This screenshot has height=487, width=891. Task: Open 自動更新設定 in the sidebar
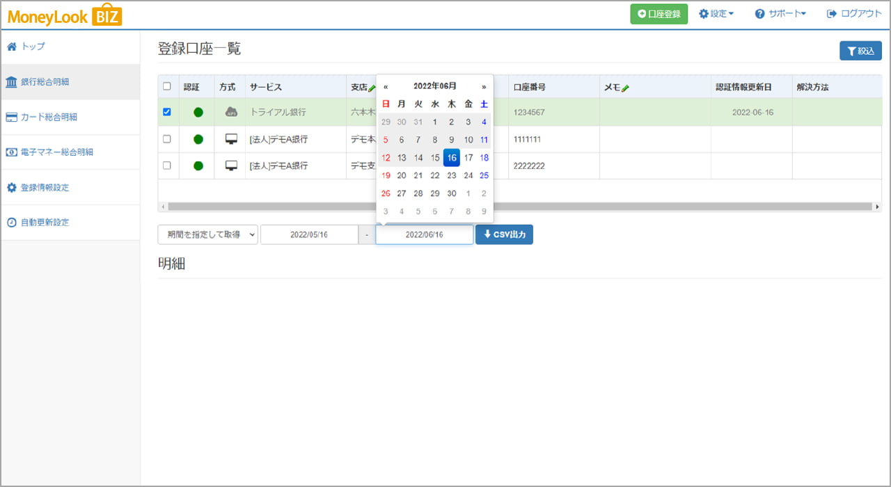[x=70, y=223]
